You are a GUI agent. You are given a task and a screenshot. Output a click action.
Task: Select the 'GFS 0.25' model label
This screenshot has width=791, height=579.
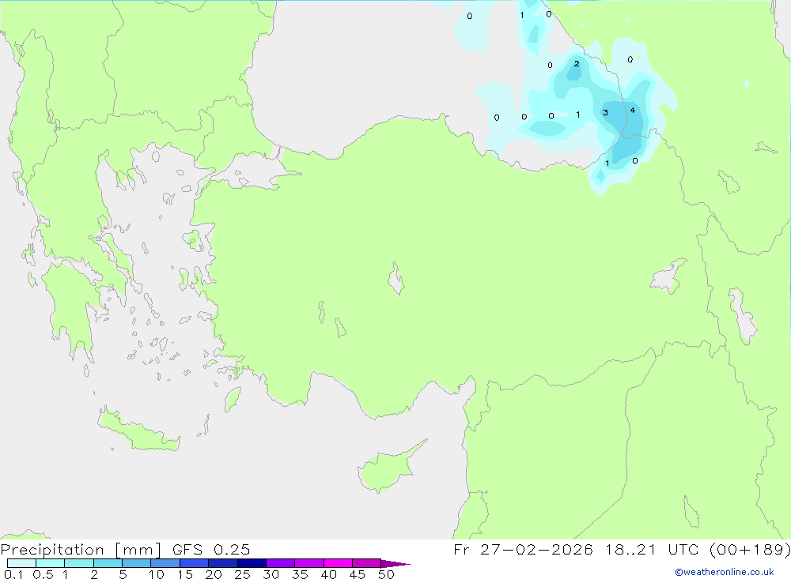click(x=211, y=550)
